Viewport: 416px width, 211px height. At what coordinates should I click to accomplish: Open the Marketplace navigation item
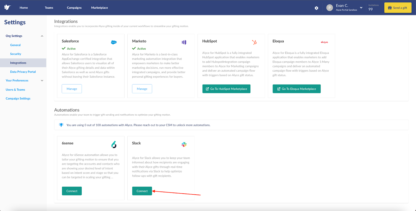coord(100,8)
